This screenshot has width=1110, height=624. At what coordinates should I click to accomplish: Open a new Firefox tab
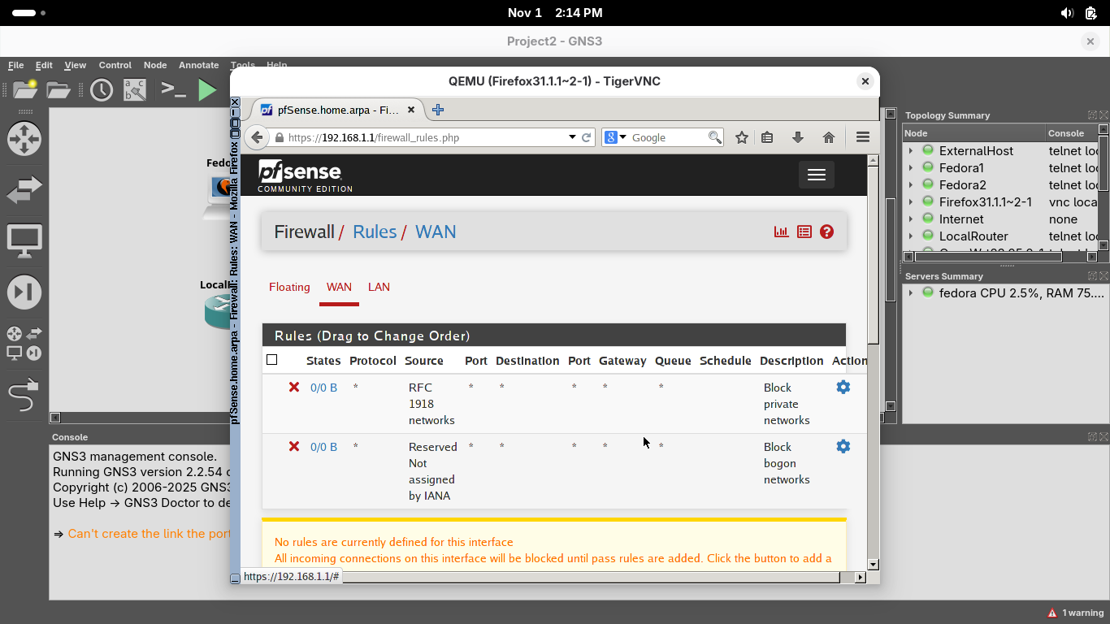point(438,110)
